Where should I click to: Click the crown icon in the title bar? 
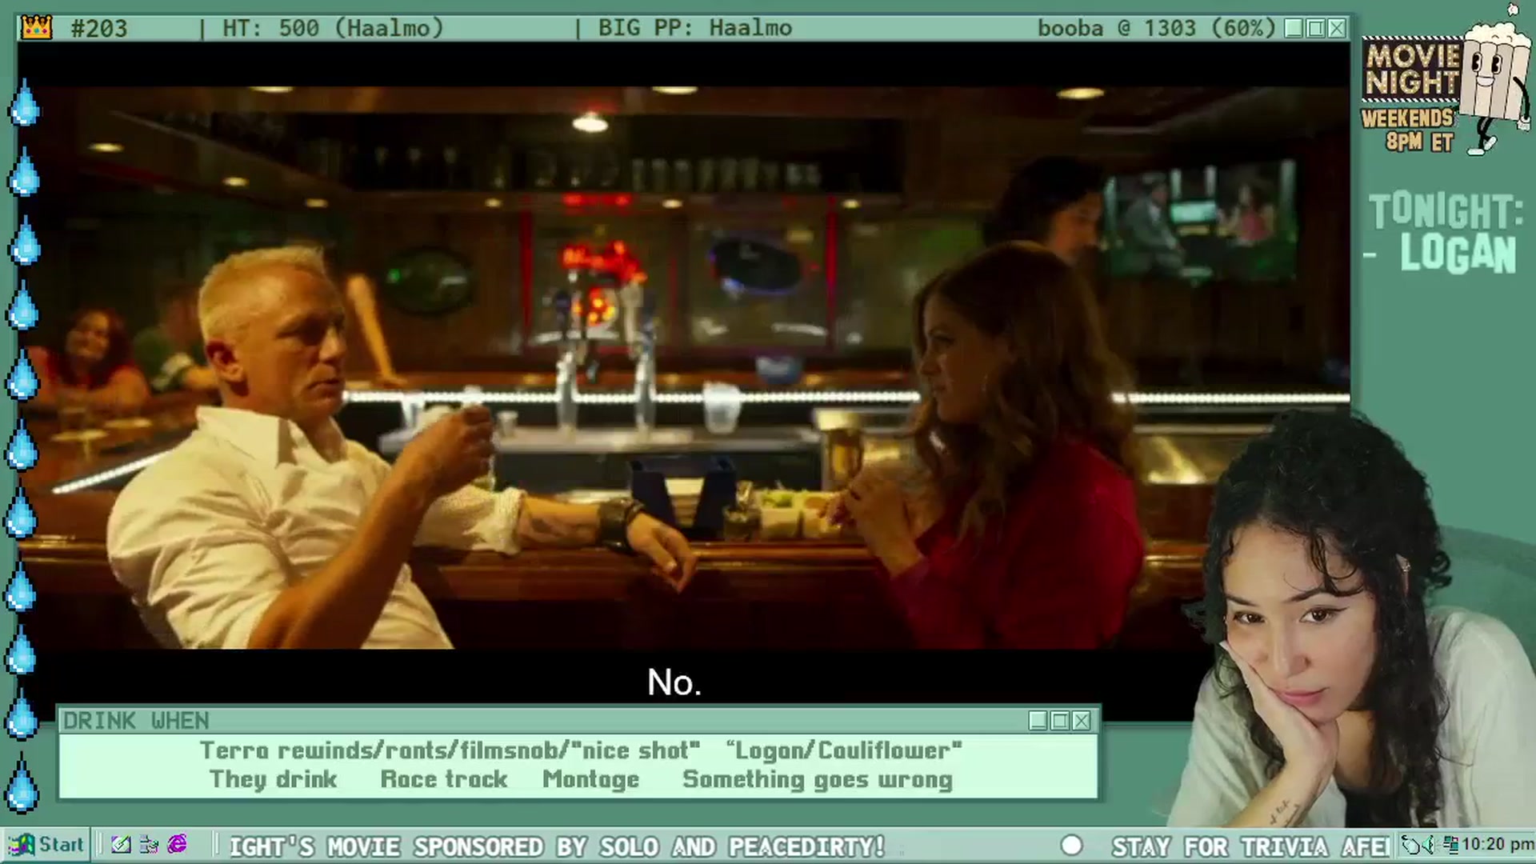coord(37,28)
